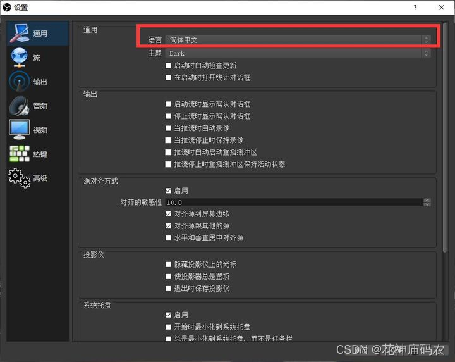Click the vertical scrollbar of settings panel
This screenshot has width=455, height=362.
[x=444, y=137]
